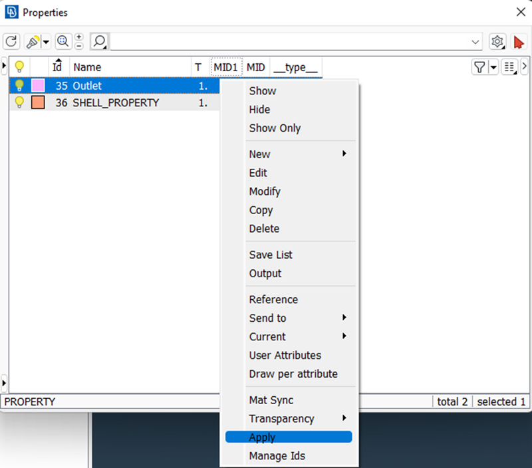This screenshot has height=468, width=532.
Task: Open the Send to submenu
Action: click(x=289, y=318)
